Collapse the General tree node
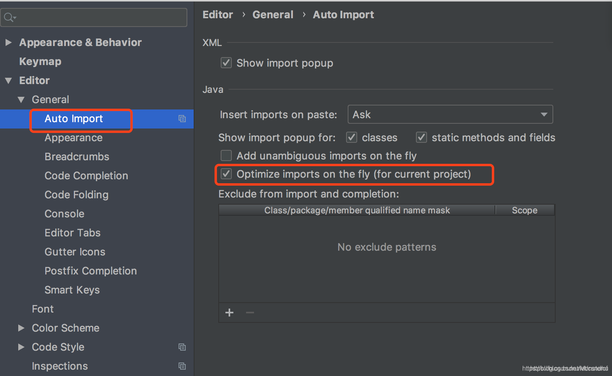The width and height of the screenshot is (612, 376). click(x=21, y=100)
